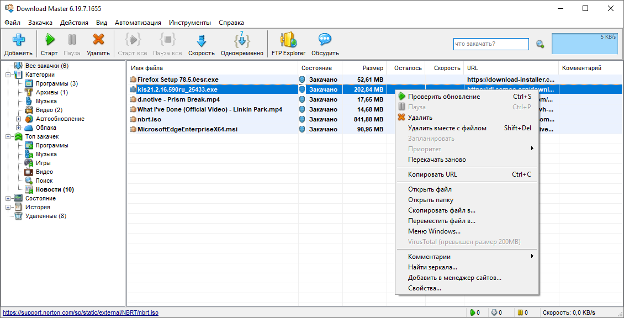Image resolution: width=624 pixels, height=318 pixels.
Task: Click the shield status icon of MicrosoftEdgeEnterpriseX64.msi
Action: 302,129
